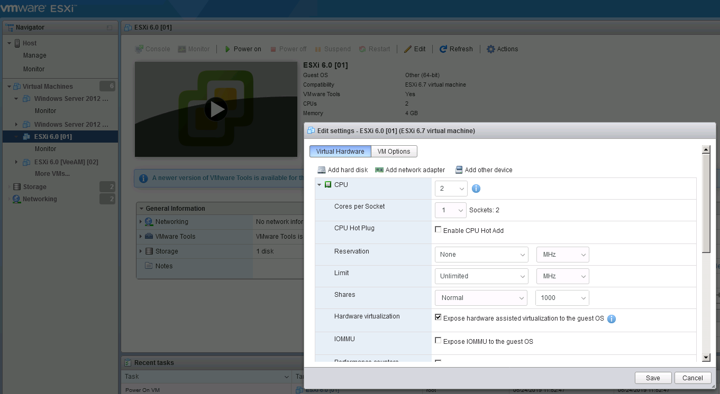Refresh the VM view
This screenshot has width=720, height=394.
(x=456, y=49)
